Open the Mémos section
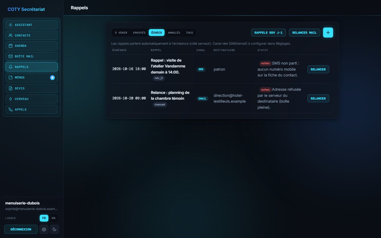381x238 pixels. point(31,77)
